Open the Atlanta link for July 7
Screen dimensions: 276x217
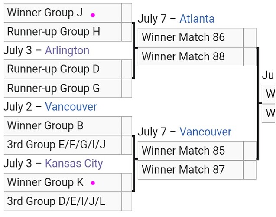(197, 19)
